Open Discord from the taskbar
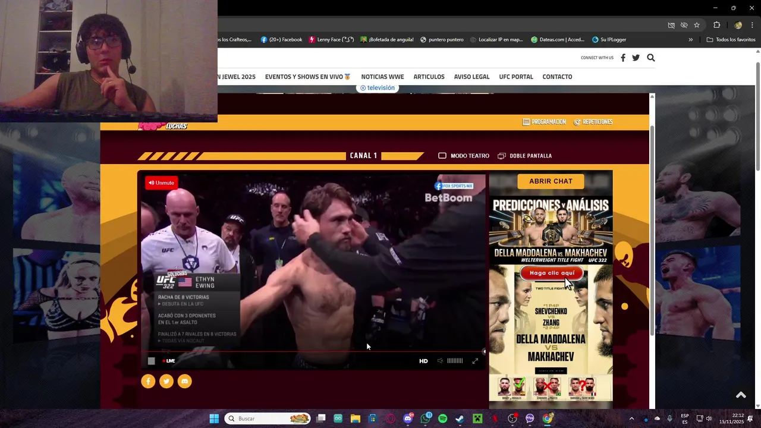 (408, 418)
